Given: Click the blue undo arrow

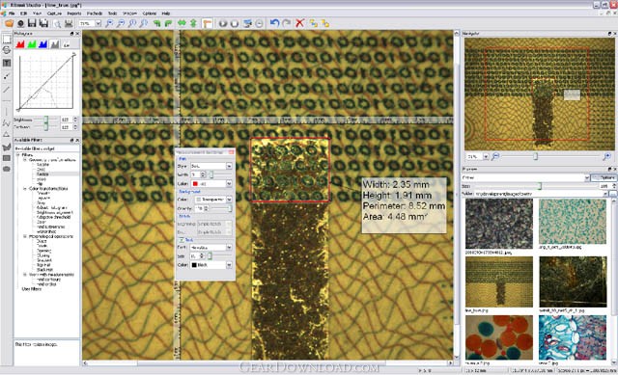Looking at the screenshot, I should 274,23.
